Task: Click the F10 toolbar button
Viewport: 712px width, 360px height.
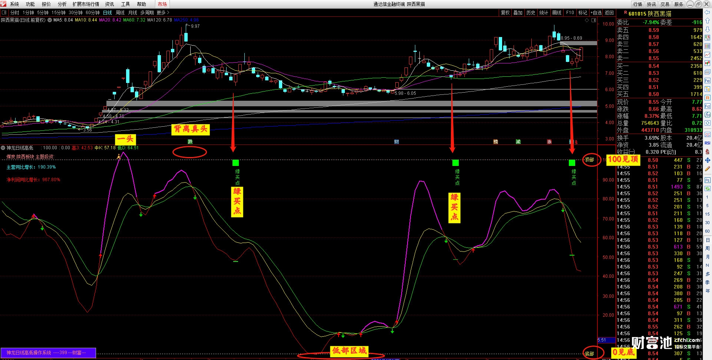Action: pyautogui.click(x=570, y=13)
